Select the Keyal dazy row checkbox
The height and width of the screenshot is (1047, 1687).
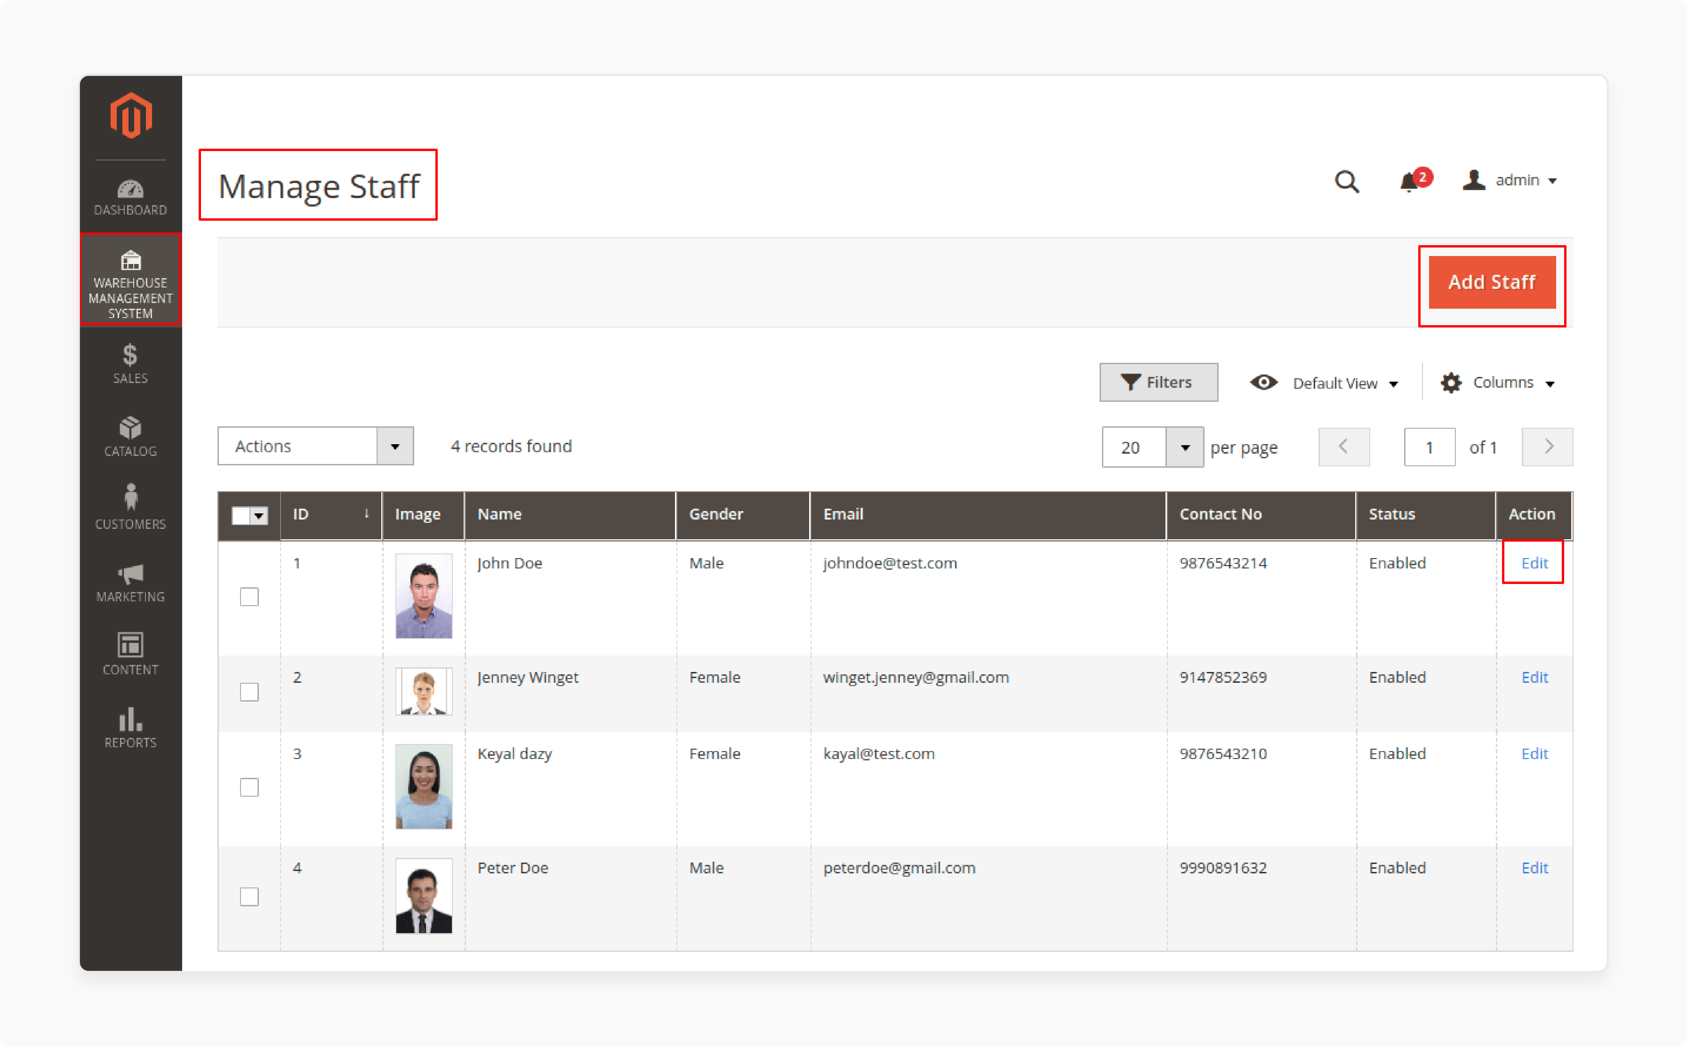click(249, 787)
